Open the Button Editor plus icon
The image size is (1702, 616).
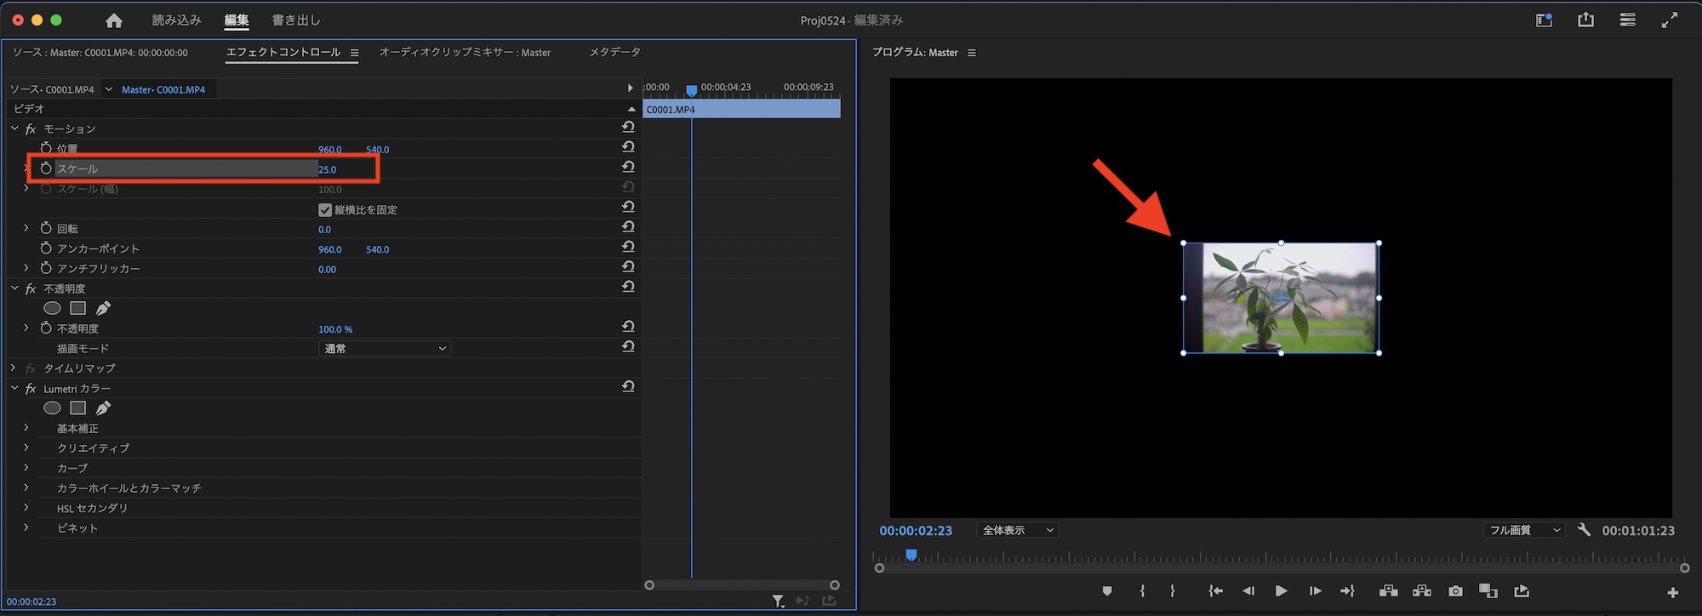pyautogui.click(x=1672, y=592)
